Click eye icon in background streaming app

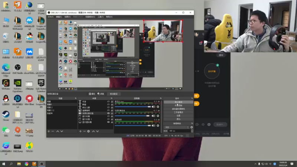point(203,124)
